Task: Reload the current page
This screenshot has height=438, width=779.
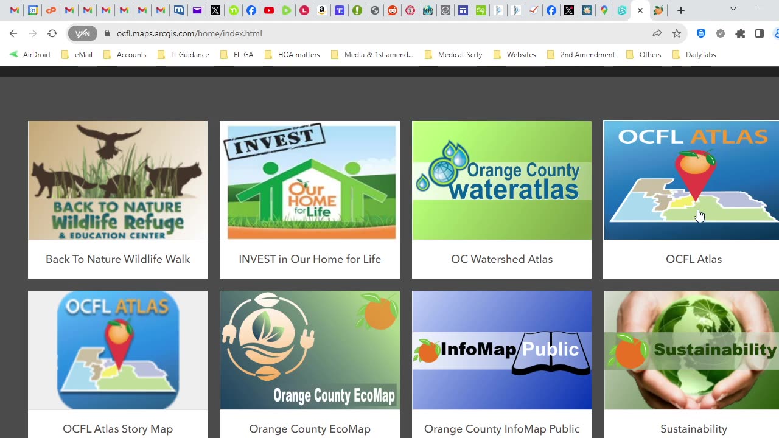Action: click(52, 33)
